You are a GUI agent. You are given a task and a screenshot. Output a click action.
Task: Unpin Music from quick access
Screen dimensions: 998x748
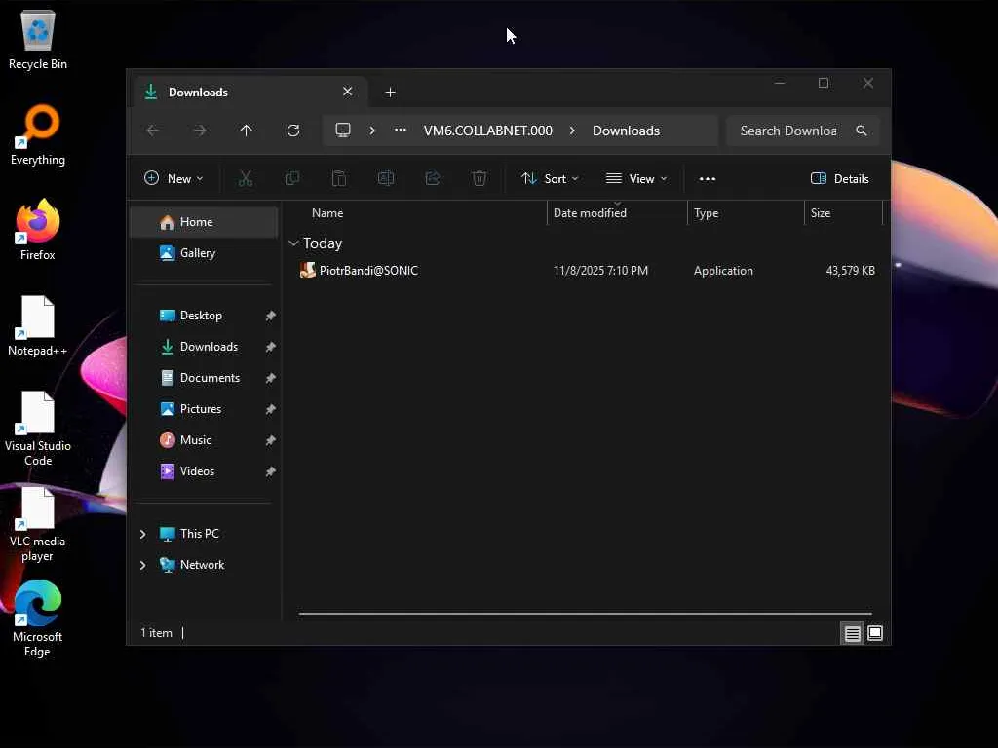pyautogui.click(x=271, y=440)
